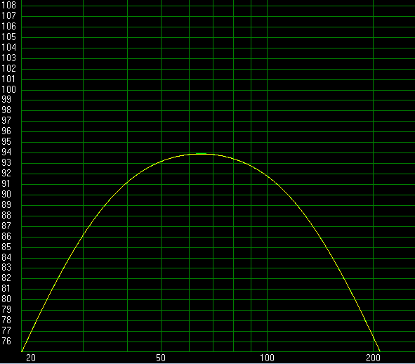Image resolution: width=415 pixels, height=364 pixels.
Task: Click the x-axis frequency label 50
Action: click(161, 358)
